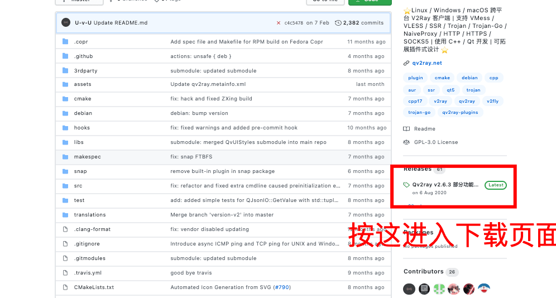
Task: Open the 'Update qv2ray.metainfo.xml' commit message
Action: [208, 84]
